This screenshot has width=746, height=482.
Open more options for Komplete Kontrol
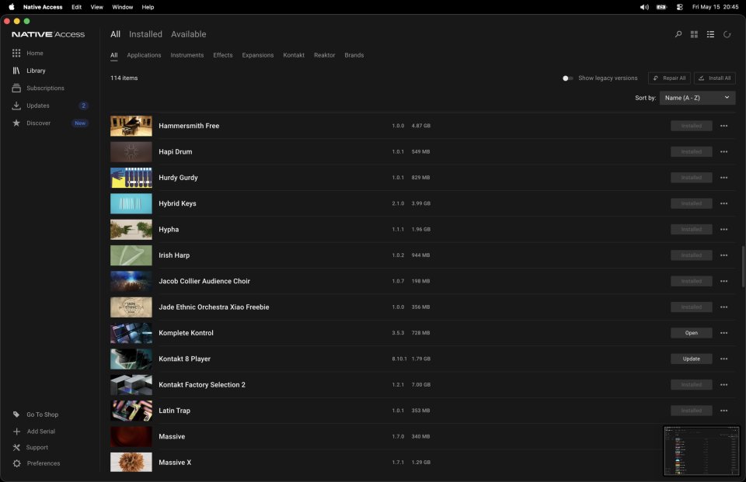723,333
